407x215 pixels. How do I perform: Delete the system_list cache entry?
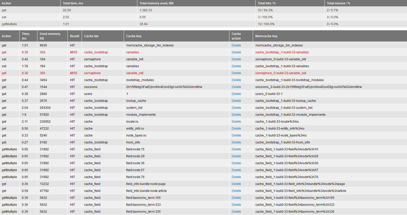(236, 108)
